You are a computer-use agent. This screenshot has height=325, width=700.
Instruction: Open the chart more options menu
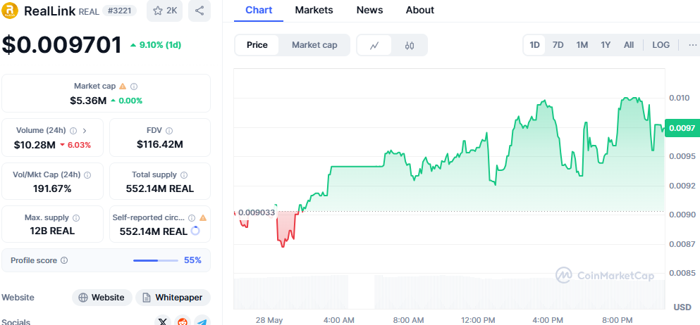click(692, 45)
